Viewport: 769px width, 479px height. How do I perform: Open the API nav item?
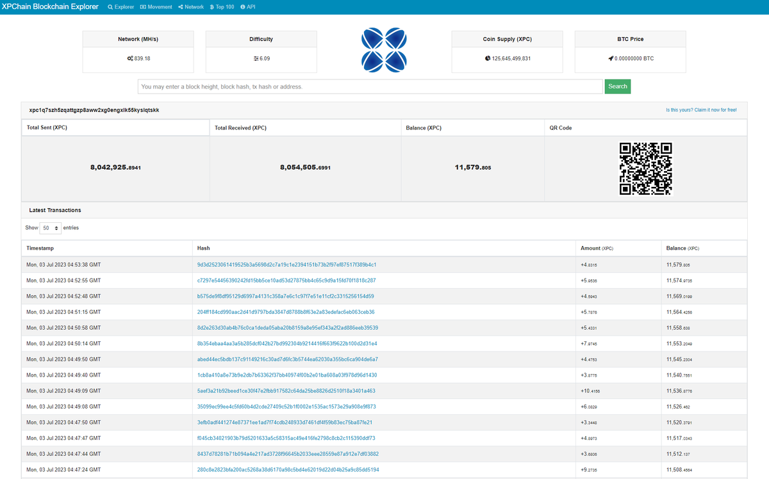247,7
